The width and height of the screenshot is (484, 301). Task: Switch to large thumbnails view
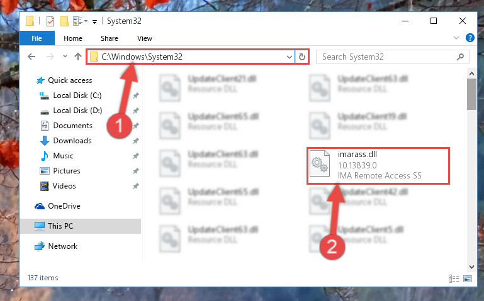pyautogui.click(x=468, y=278)
